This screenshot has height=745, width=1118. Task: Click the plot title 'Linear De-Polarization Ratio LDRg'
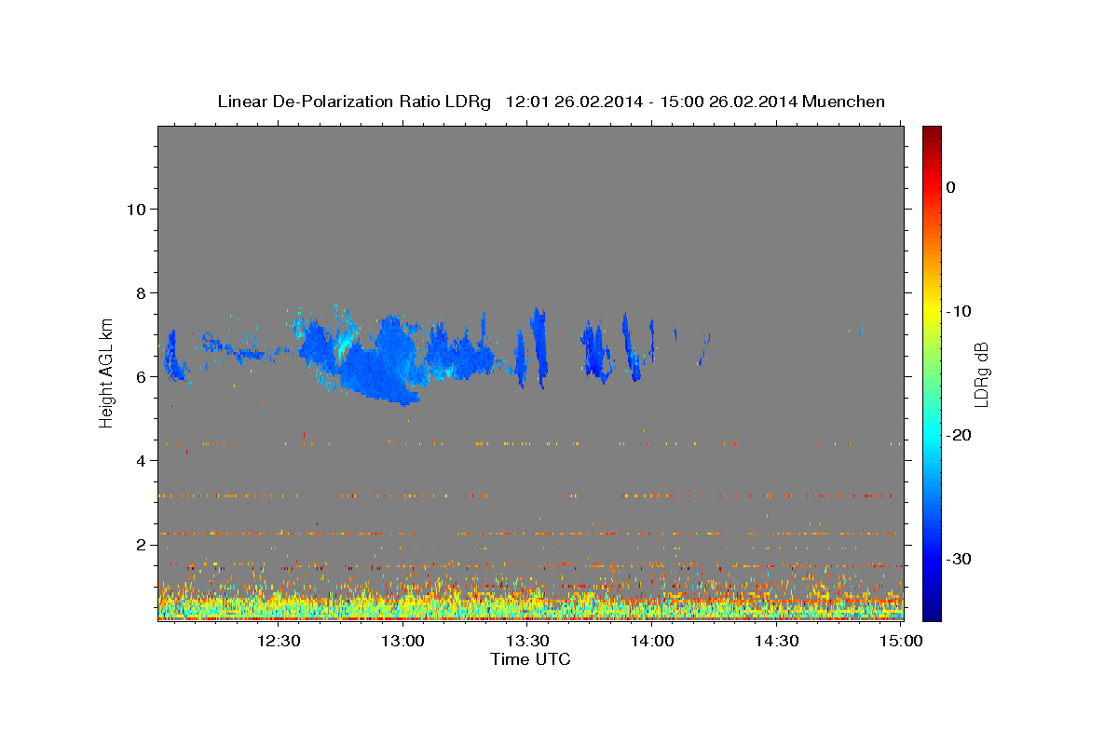pos(354,102)
